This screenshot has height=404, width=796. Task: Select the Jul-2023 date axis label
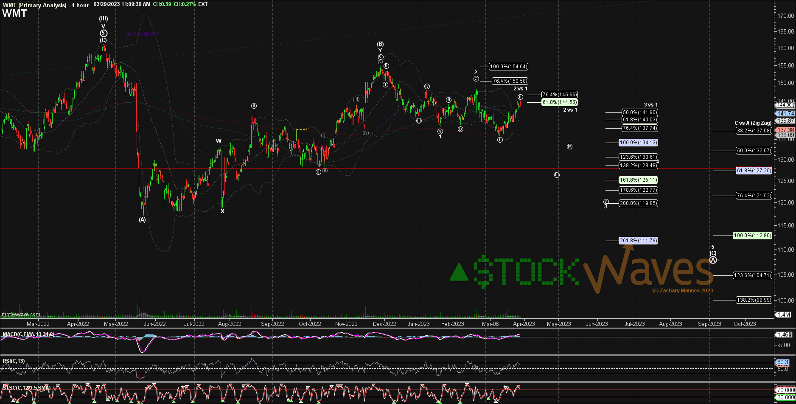[635, 324]
